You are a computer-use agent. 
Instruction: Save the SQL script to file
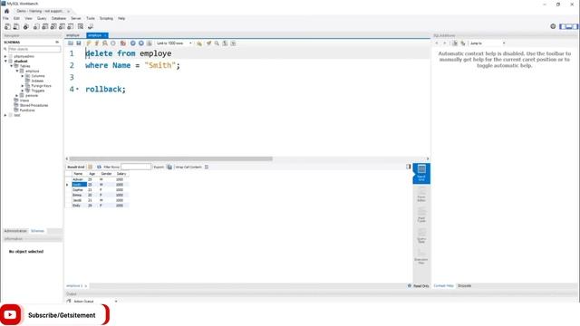point(79,43)
